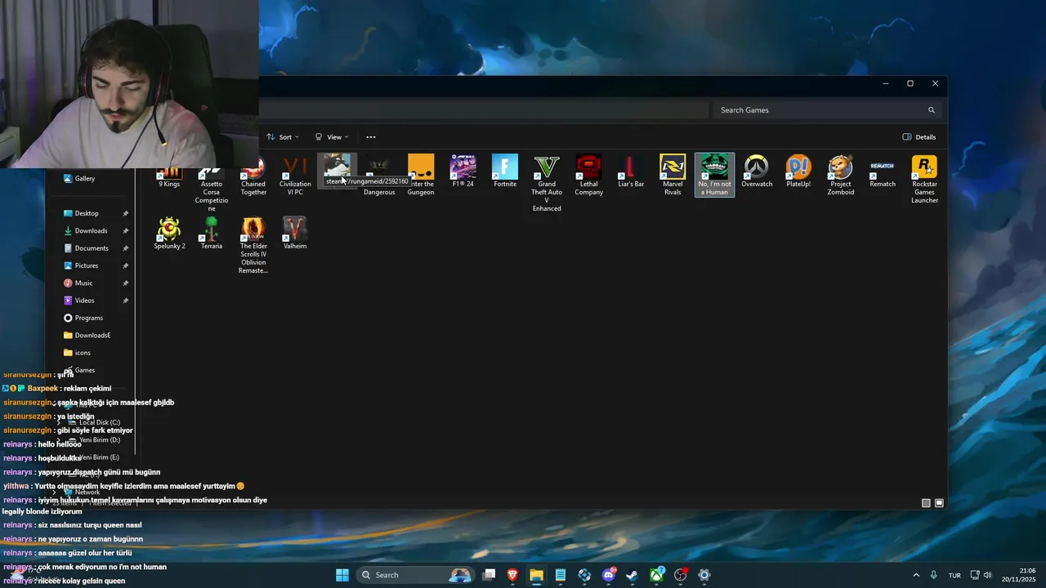Open Task View in the taskbar
The height and width of the screenshot is (588, 1046).
click(489, 575)
